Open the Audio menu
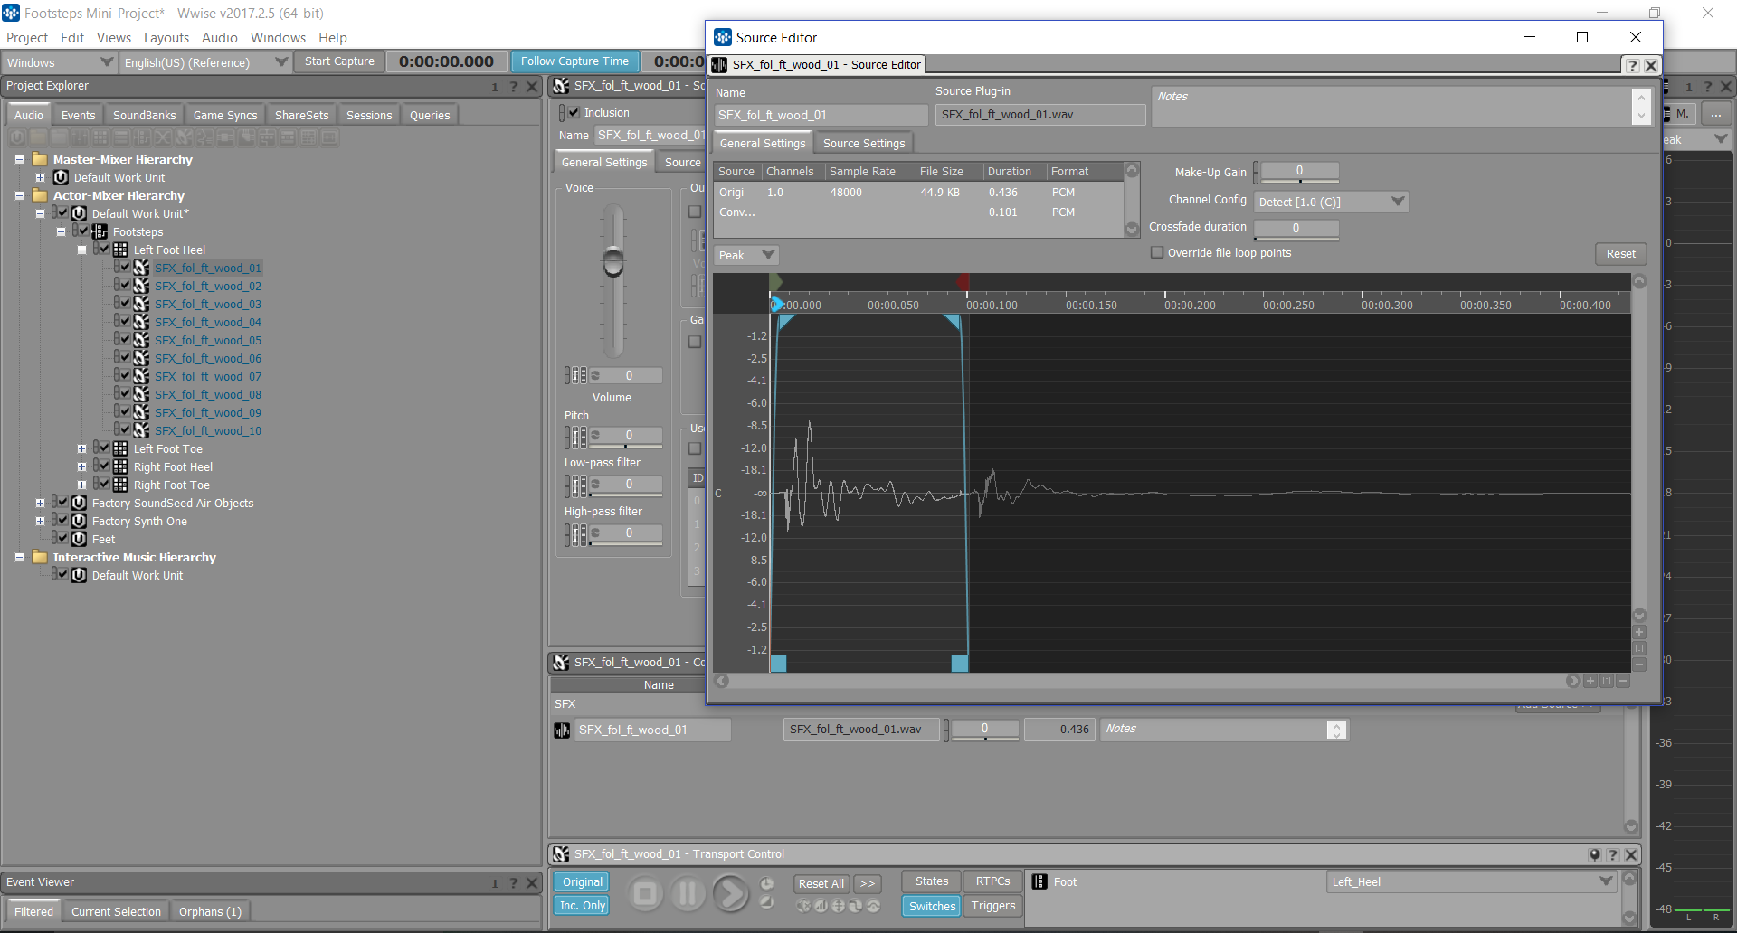 pyautogui.click(x=219, y=38)
